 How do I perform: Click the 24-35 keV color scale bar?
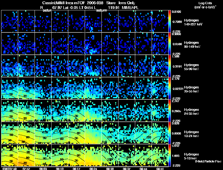point(169,111)
